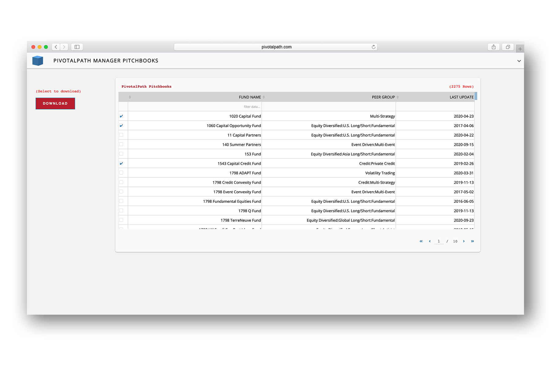Toggle the browser sidebar icon
Image resolution: width=551 pixels, height=367 pixels.
(77, 47)
